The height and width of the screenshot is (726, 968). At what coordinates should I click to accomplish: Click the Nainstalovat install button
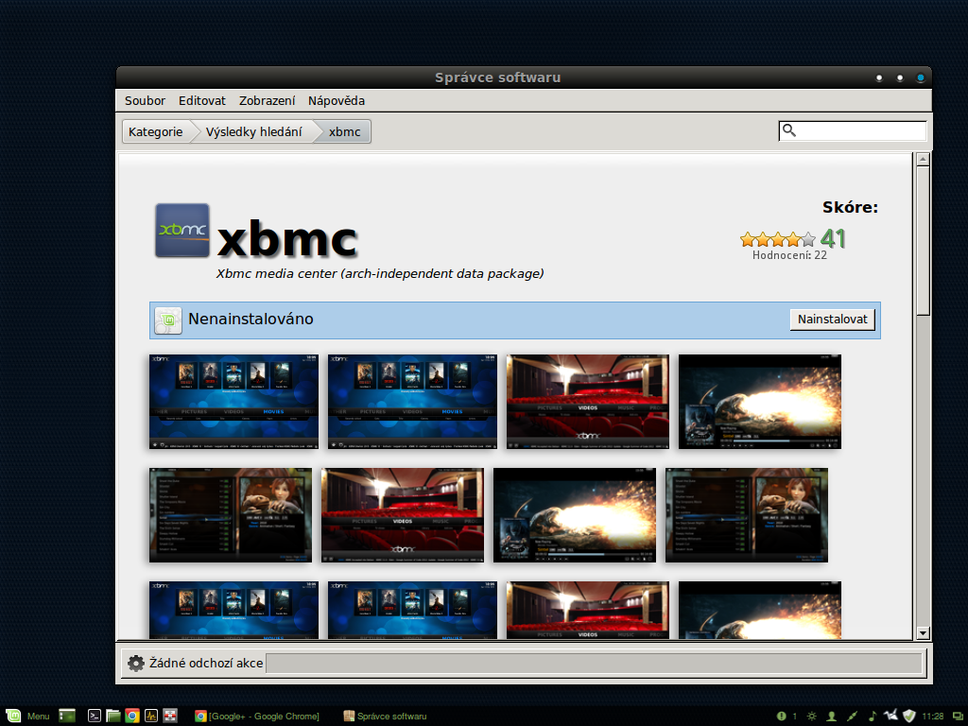(832, 320)
